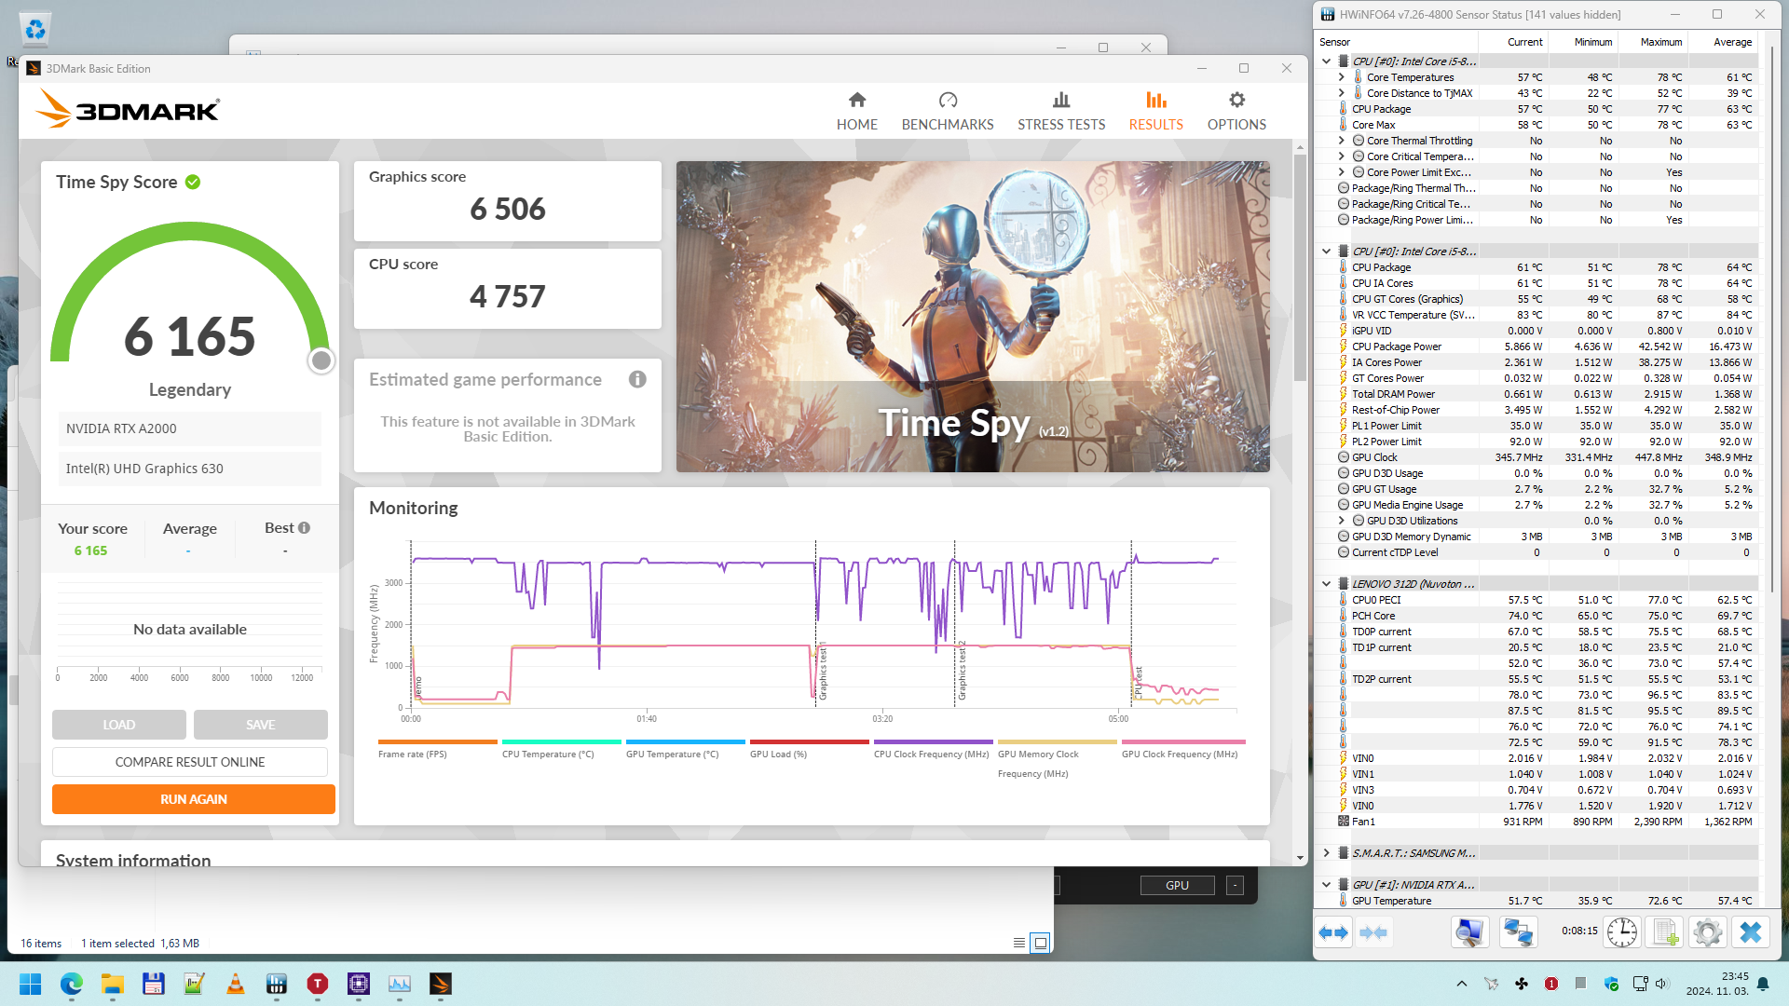The height and width of the screenshot is (1006, 1789).
Task: Start HWiNFO logging with document-plus icon
Action: pyautogui.click(x=1665, y=932)
